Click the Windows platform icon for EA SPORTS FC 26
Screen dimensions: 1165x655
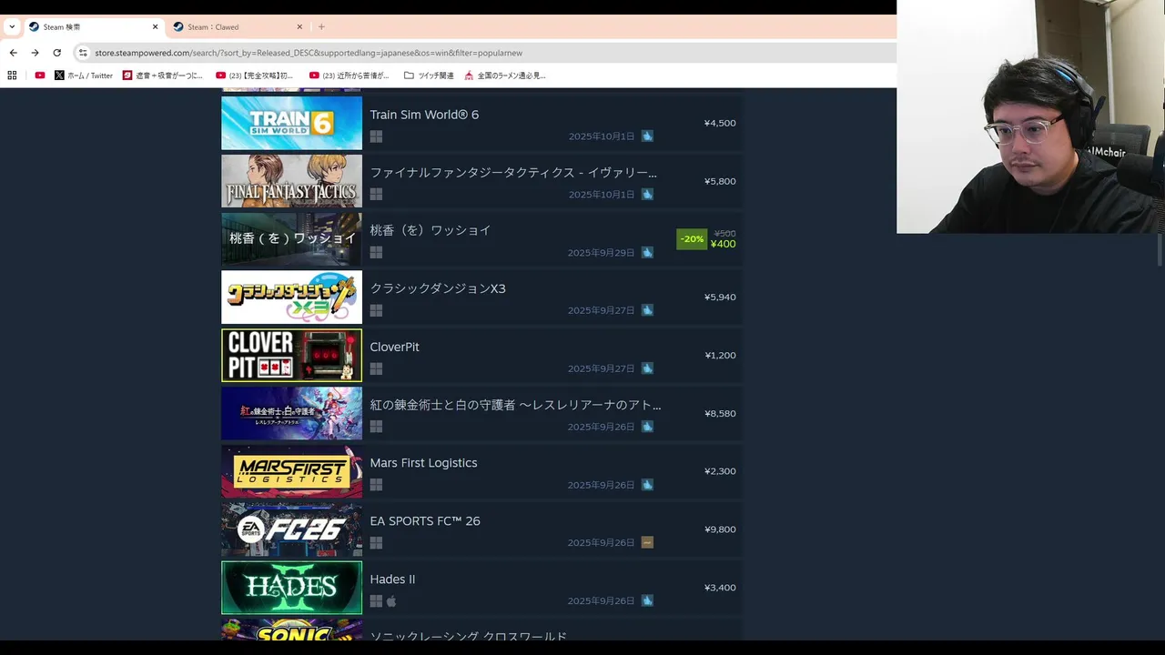(x=376, y=543)
